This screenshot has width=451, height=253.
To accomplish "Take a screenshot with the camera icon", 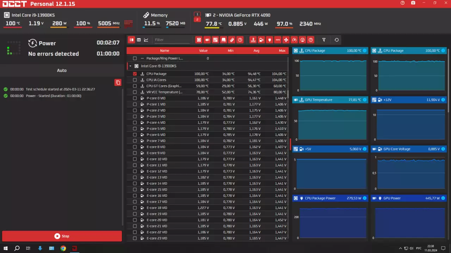I will pos(413,3).
